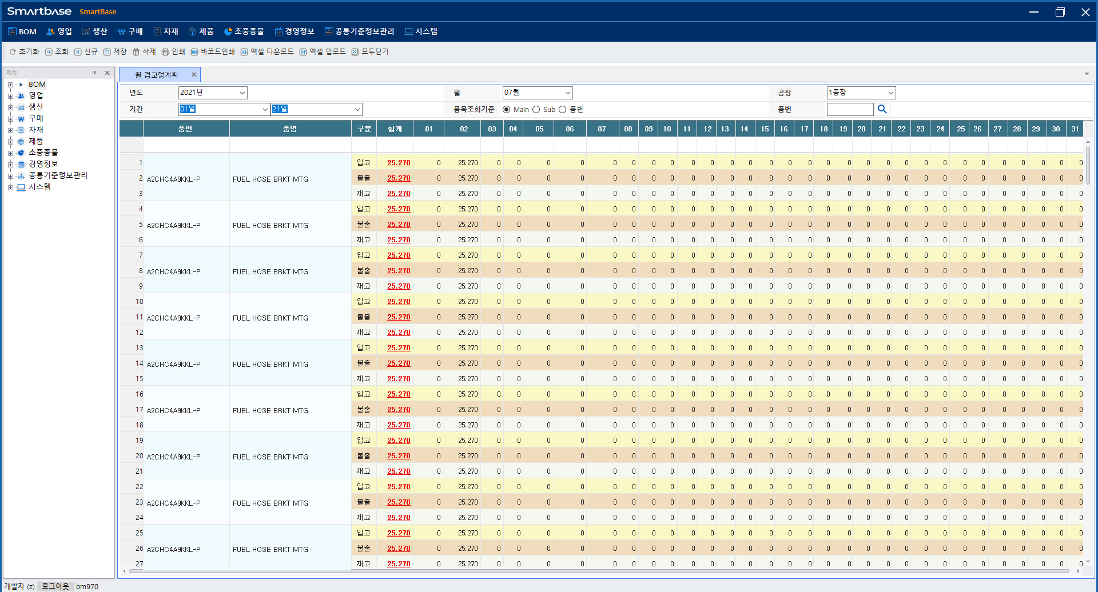This screenshot has width=1098, height=592.
Task: Click the 저장 save toolbar icon
Action: click(x=107, y=52)
